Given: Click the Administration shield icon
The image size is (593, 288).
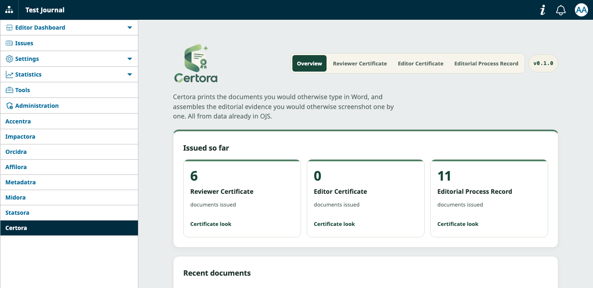Looking at the screenshot, I should pyautogui.click(x=9, y=106).
